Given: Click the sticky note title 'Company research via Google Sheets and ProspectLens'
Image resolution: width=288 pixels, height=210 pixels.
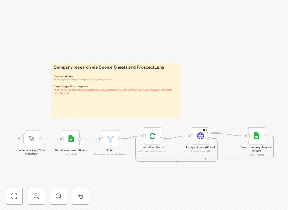Looking at the screenshot, I should click(109, 67).
